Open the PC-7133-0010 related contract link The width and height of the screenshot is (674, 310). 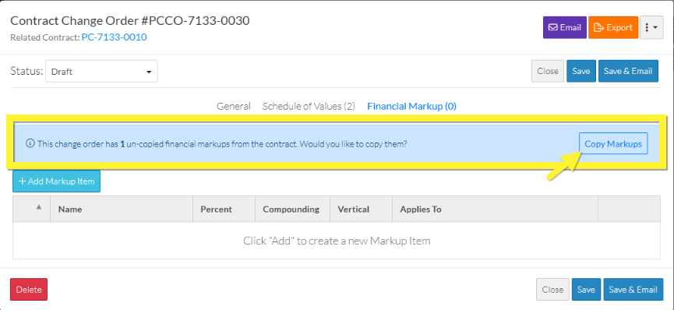point(114,37)
